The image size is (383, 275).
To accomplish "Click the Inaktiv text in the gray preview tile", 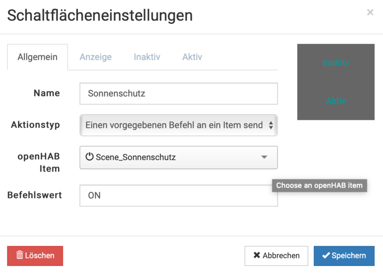I will click(x=336, y=63).
